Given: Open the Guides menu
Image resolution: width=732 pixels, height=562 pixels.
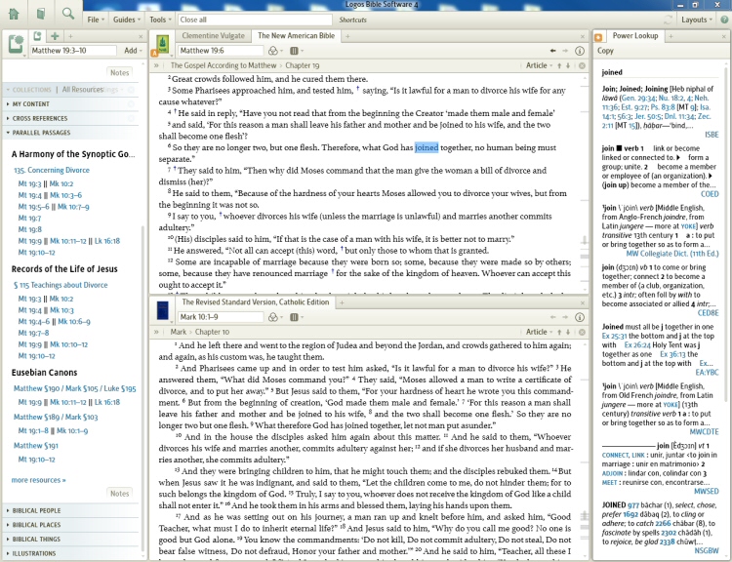Looking at the screenshot, I should click(126, 20).
